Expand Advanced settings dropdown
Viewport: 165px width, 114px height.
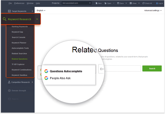[153, 10]
